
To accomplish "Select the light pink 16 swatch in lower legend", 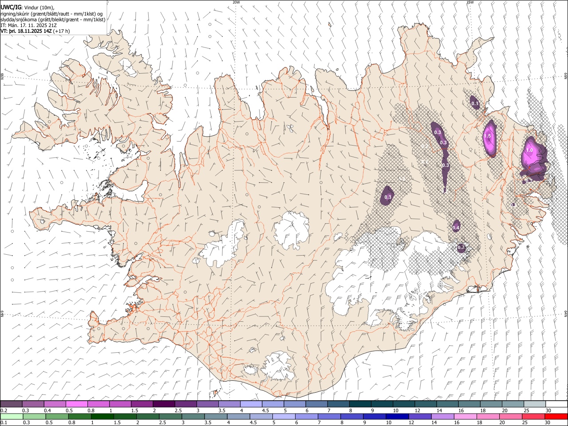I will (465, 416).
